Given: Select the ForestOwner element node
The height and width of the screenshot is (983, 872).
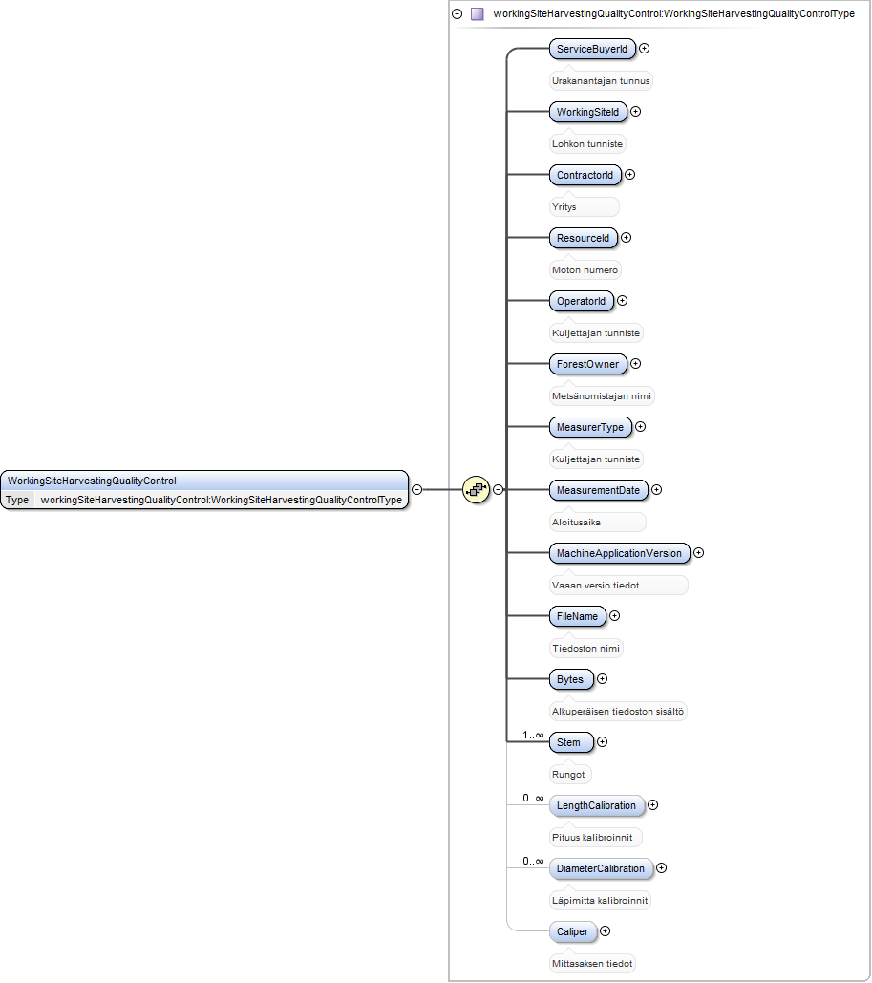Looking at the screenshot, I should point(588,364).
